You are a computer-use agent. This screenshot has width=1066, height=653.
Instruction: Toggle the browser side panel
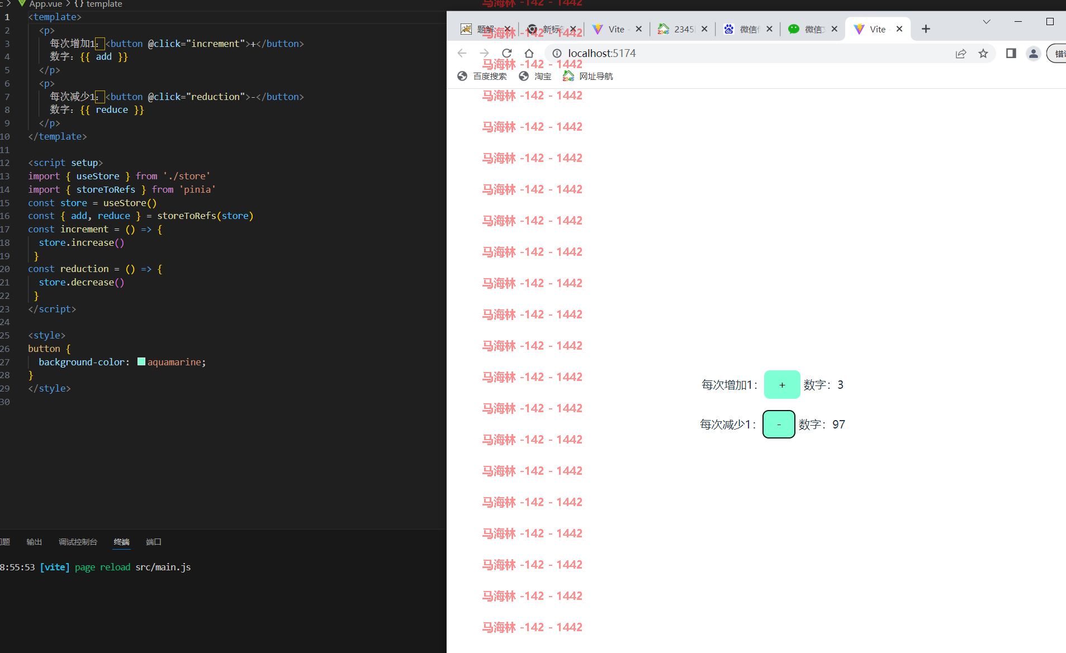[1011, 54]
